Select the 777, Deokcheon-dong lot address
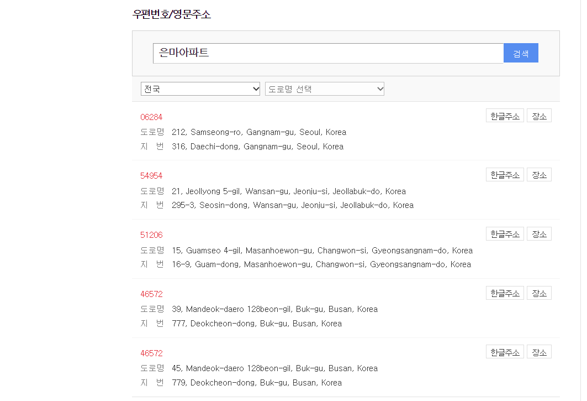Image resolution: width=587 pixels, height=401 pixels. coord(257,324)
